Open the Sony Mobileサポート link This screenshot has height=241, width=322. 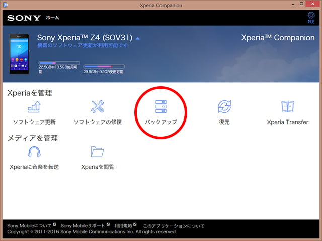tap(83, 226)
